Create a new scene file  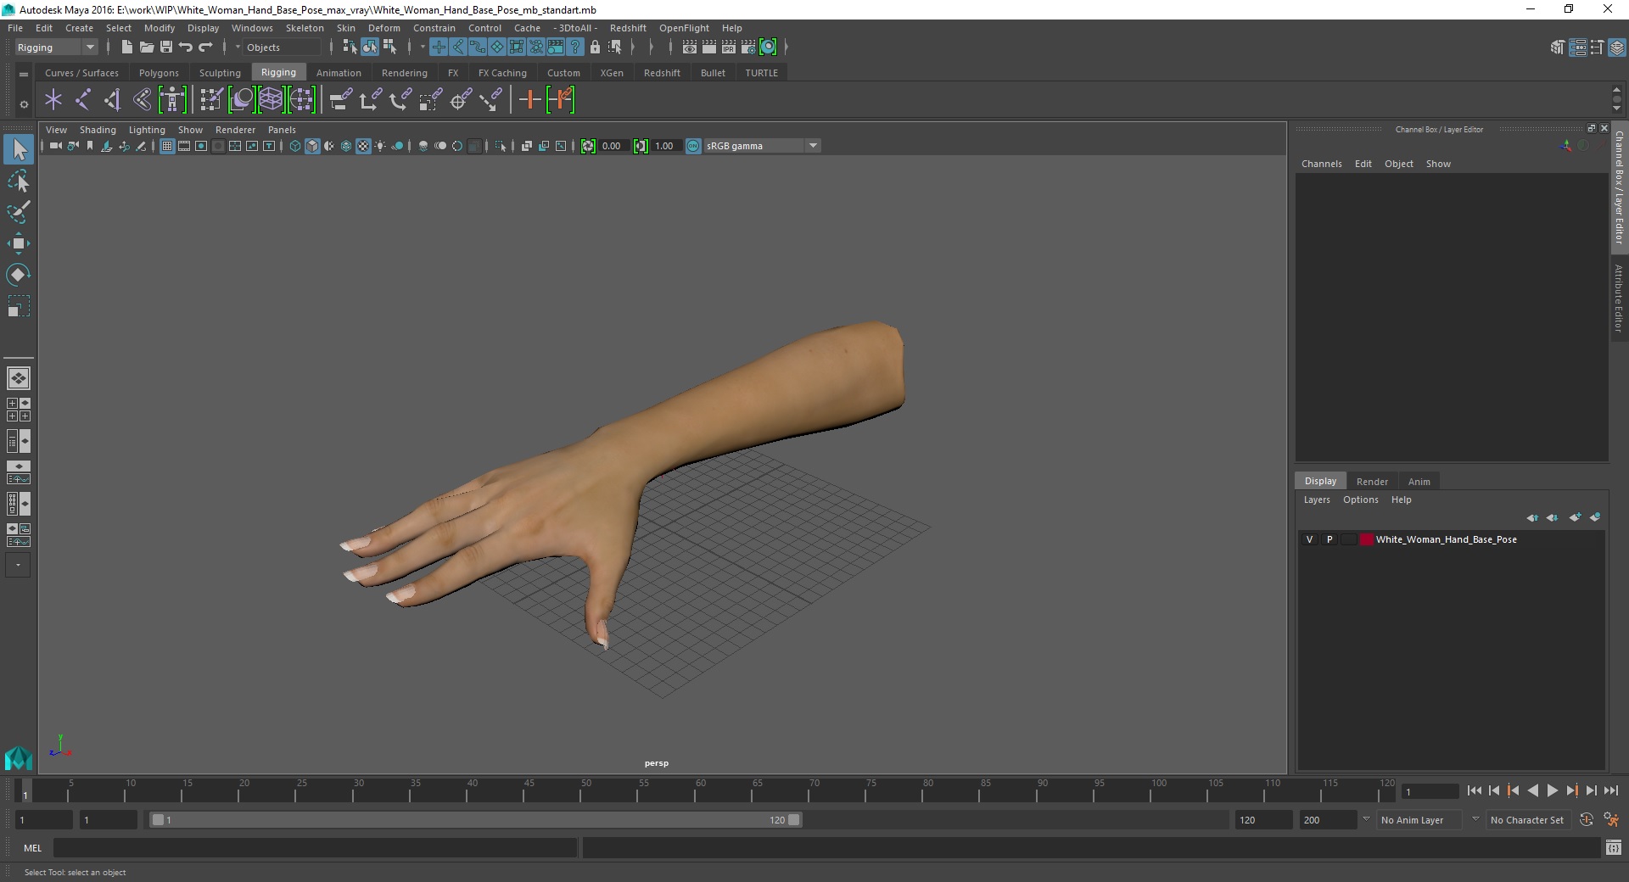pos(126,47)
